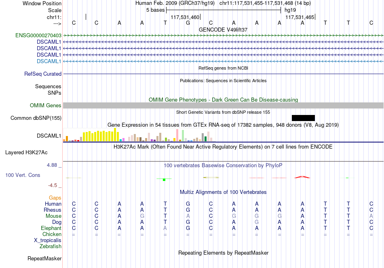Select the ENSG00000270403 gene label
The height and width of the screenshot is (268, 384).
click(x=38, y=35)
